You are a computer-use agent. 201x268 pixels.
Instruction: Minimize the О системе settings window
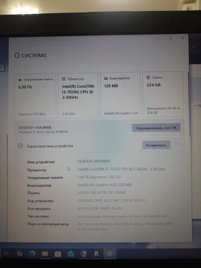159,38
